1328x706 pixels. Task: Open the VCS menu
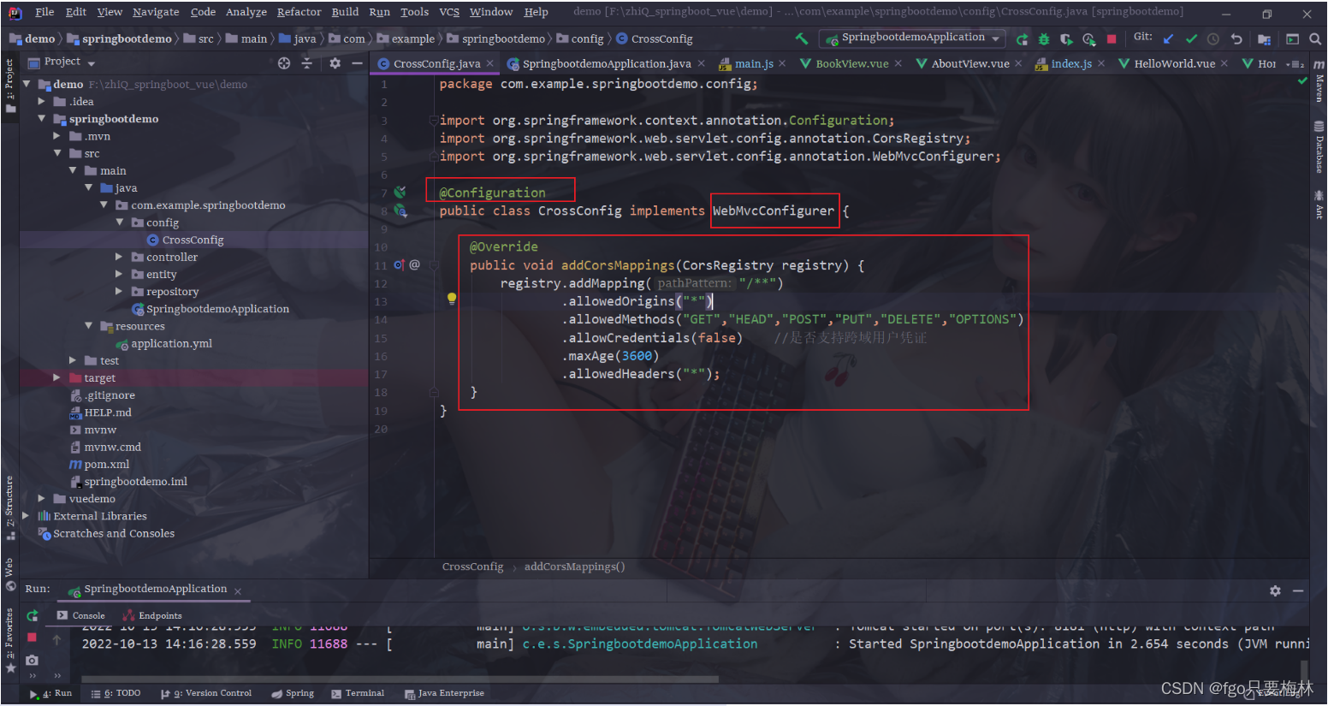449,12
